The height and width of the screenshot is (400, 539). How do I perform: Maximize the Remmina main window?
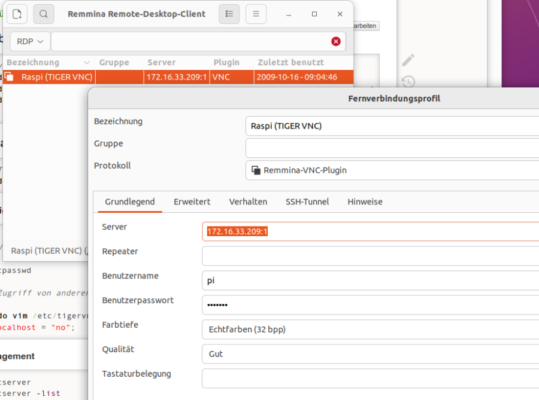pyautogui.click(x=314, y=14)
